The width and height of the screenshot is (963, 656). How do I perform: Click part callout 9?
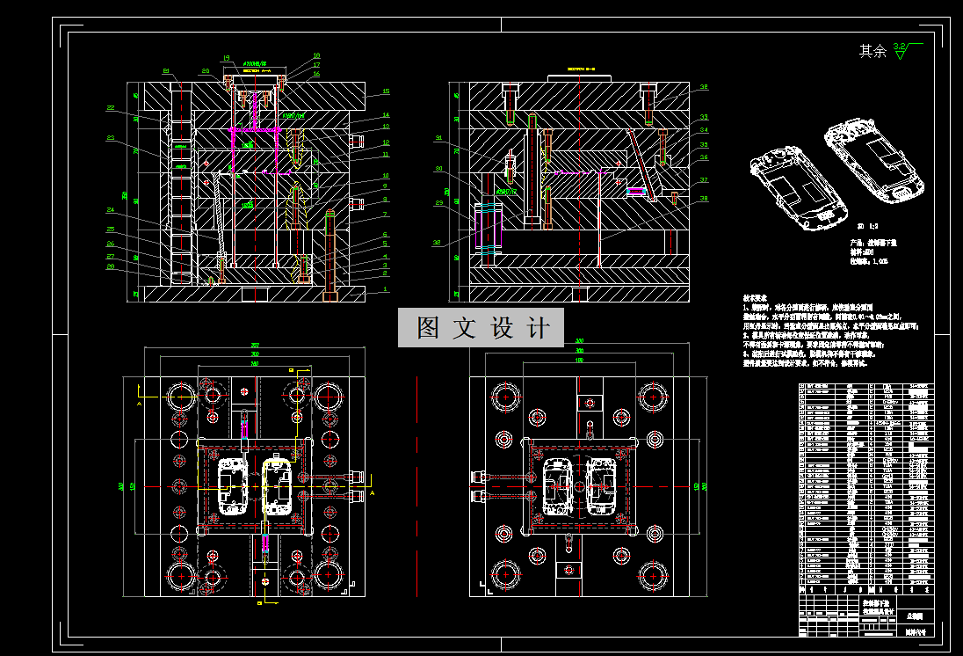point(385,186)
